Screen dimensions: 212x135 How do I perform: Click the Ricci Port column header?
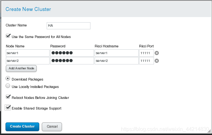click(147, 46)
